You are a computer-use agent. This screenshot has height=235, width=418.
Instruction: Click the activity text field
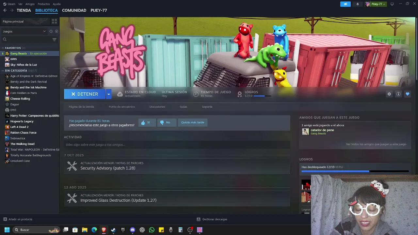[177, 145]
